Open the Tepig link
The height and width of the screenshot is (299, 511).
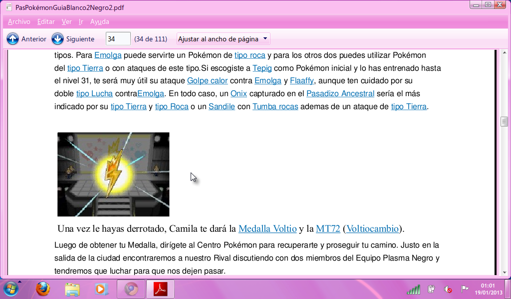click(262, 68)
